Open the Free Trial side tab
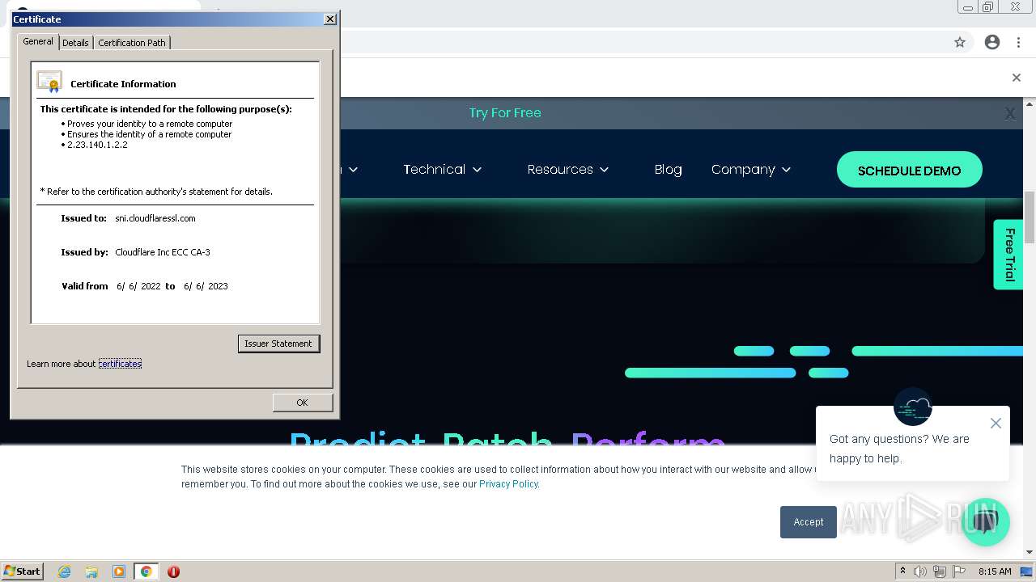Screen dimensions: 1036x582 (1008, 254)
